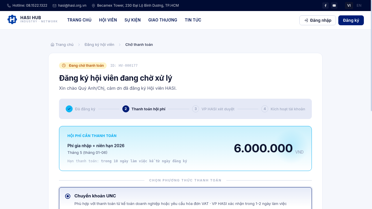Click the hasi@hasi.org.vn email link
The height and width of the screenshot is (209, 372).
pos(72,6)
